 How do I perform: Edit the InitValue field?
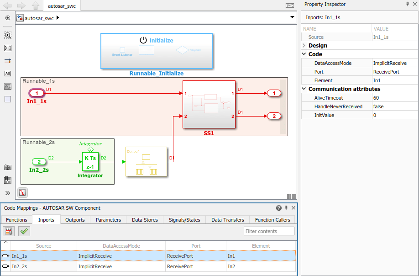click(x=395, y=115)
